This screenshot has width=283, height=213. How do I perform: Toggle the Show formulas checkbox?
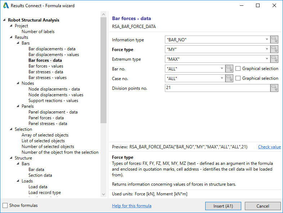pos(5,205)
